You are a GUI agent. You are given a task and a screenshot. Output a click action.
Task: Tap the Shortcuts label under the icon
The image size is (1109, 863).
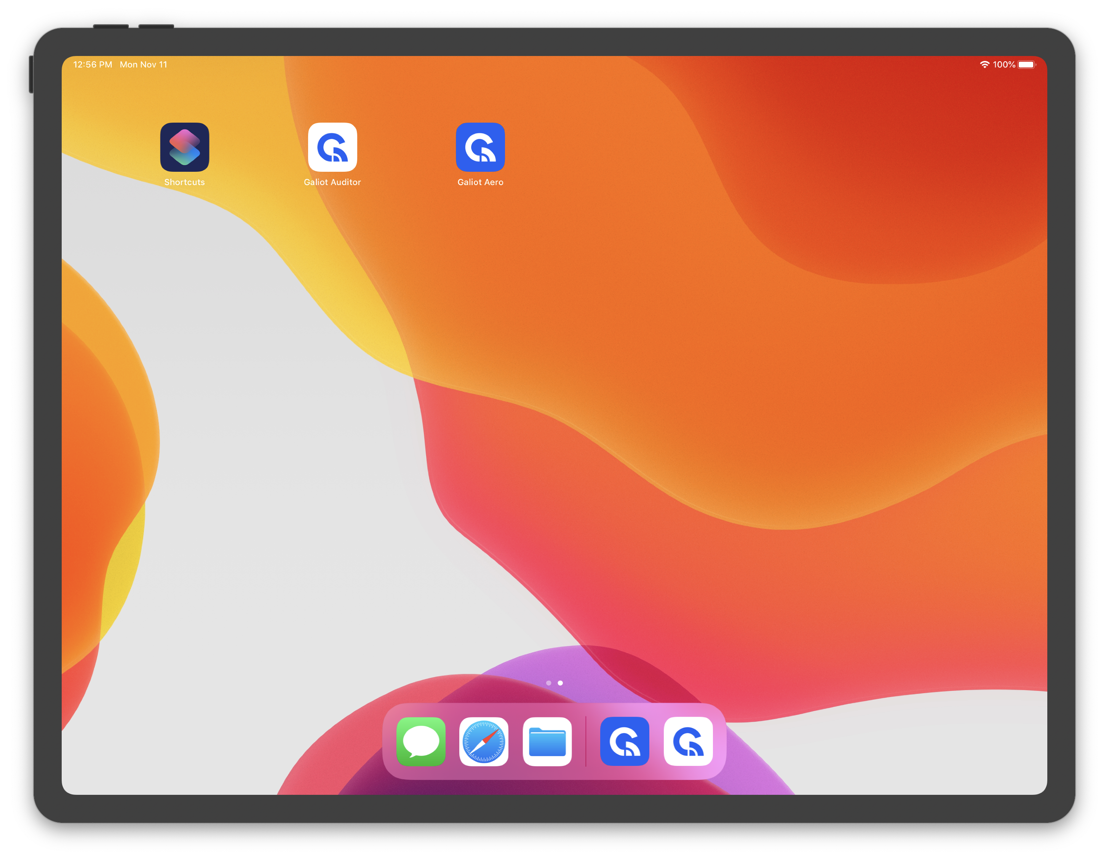[x=184, y=182]
